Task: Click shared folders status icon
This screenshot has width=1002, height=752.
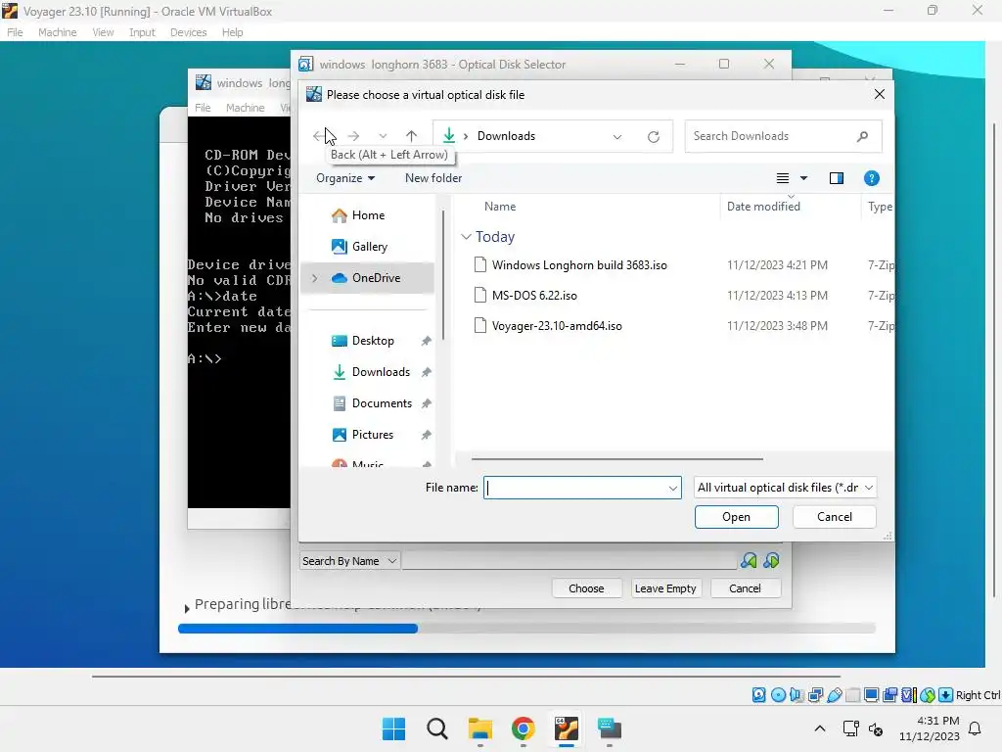Action: click(x=852, y=694)
